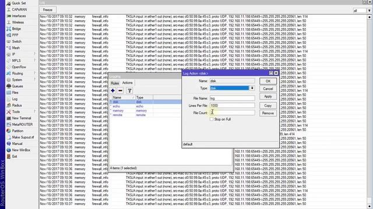
Task: Open the Interfaces sidebar icon
Action: [x=9, y=16]
